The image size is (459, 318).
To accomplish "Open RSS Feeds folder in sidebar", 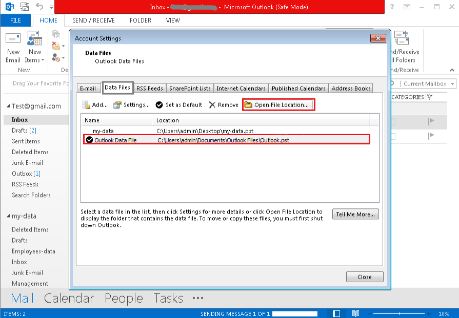I will click(25, 184).
